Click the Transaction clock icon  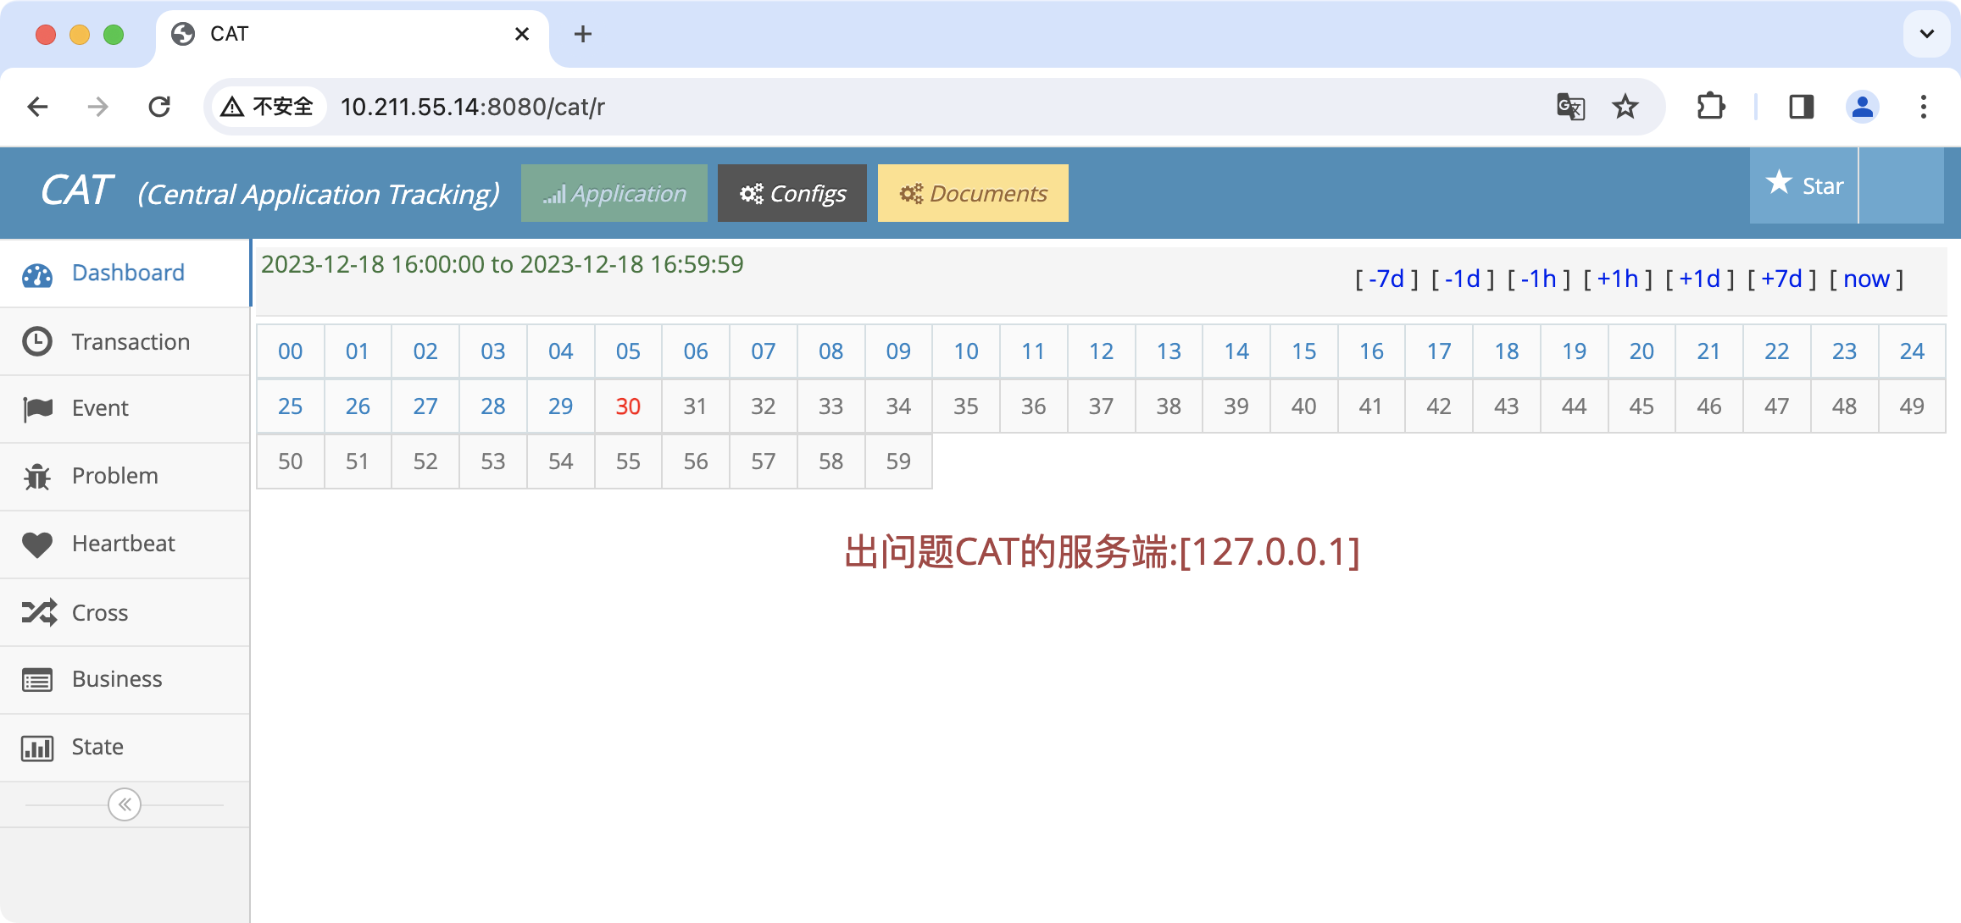pyautogui.click(x=37, y=342)
